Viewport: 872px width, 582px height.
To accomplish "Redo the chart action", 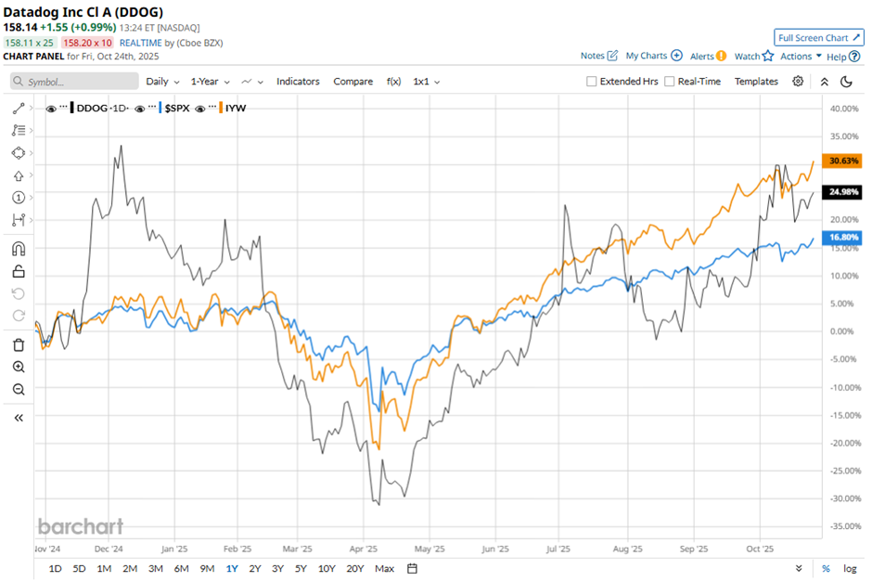I will click(19, 316).
